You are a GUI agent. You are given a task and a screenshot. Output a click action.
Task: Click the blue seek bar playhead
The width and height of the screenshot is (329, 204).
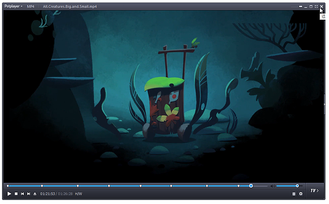(251, 186)
